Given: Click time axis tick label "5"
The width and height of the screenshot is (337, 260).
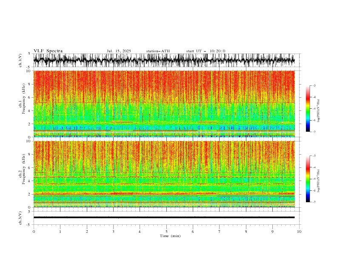Looking at the screenshot, I should 166,232.
